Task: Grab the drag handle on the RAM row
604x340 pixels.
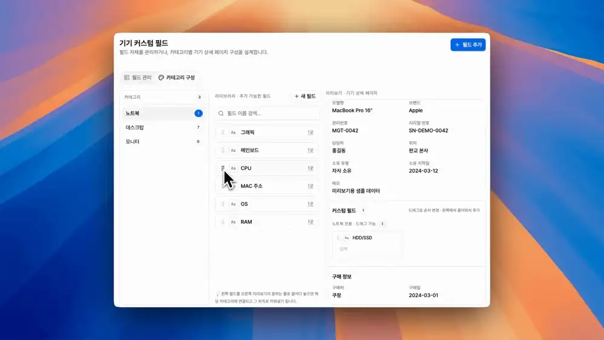Action: tap(223, 222)
